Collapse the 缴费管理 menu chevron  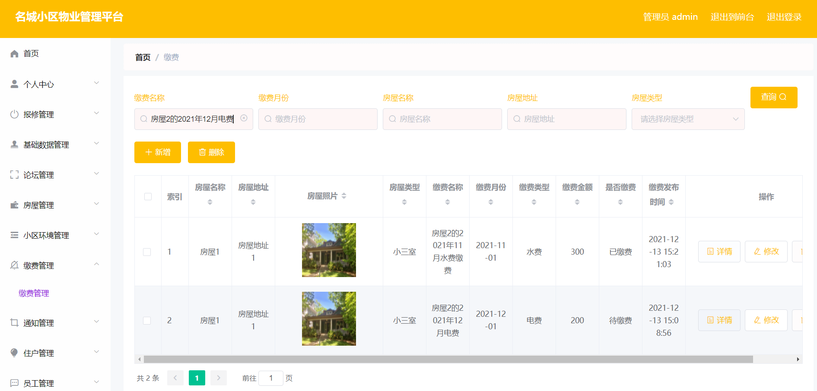[97, 264]
